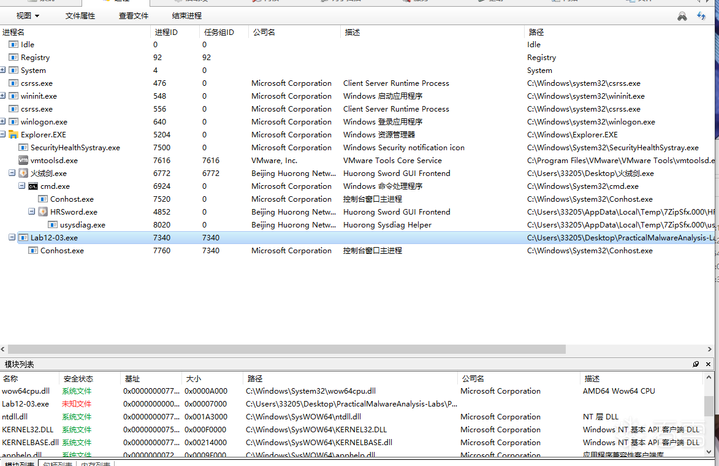719x466 pixels.
Task: Click the 文件属性 toolbar button
Action: [80, 15]
